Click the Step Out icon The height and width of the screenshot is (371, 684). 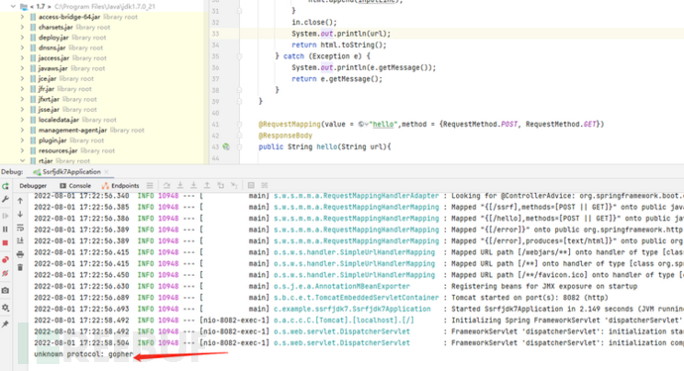207,186
